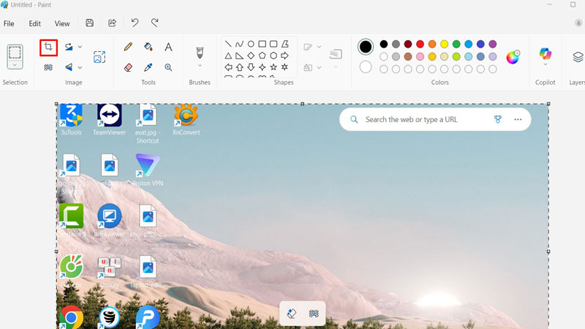Image resolution: width=585 pixels, height=329 pixels.
Task: Open the View menu
Action: click(62, 23)
